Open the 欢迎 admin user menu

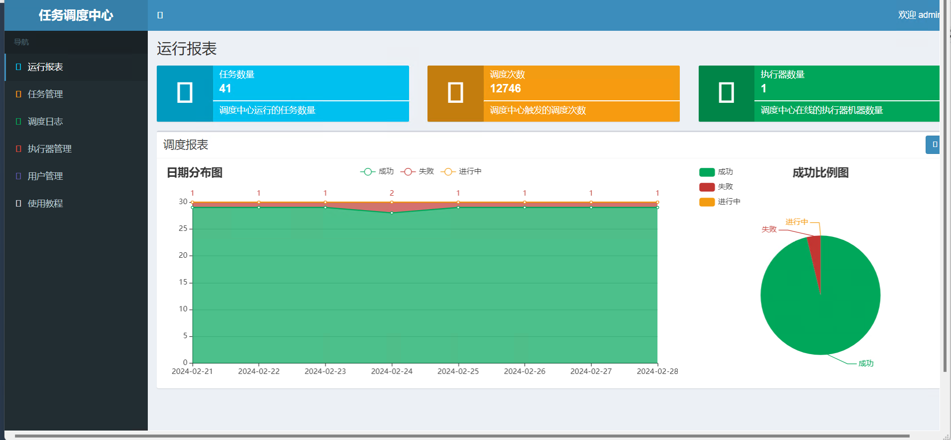pos(919,15)
